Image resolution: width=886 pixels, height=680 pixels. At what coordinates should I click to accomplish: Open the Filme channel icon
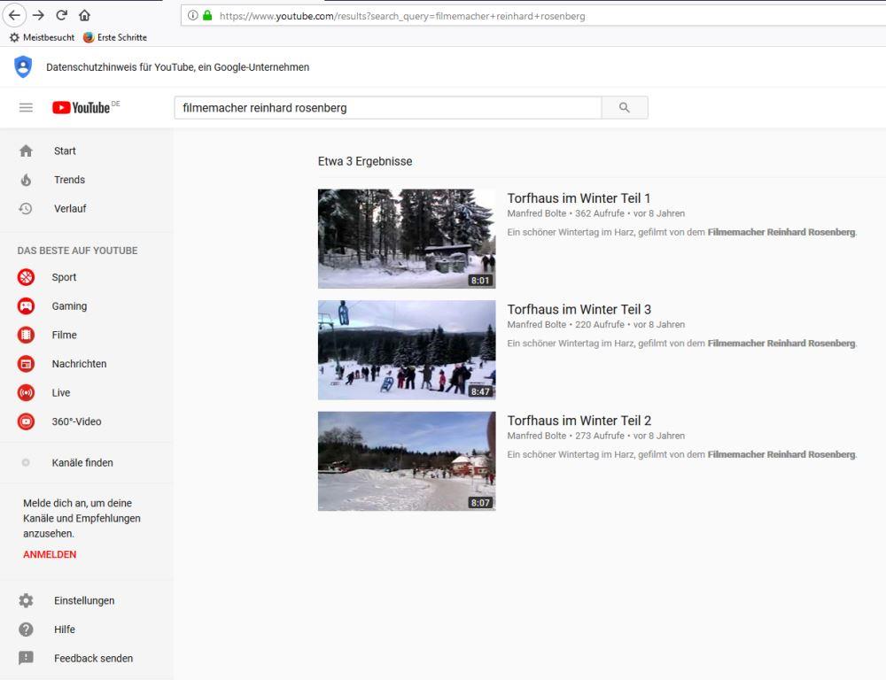pos(26,335)
